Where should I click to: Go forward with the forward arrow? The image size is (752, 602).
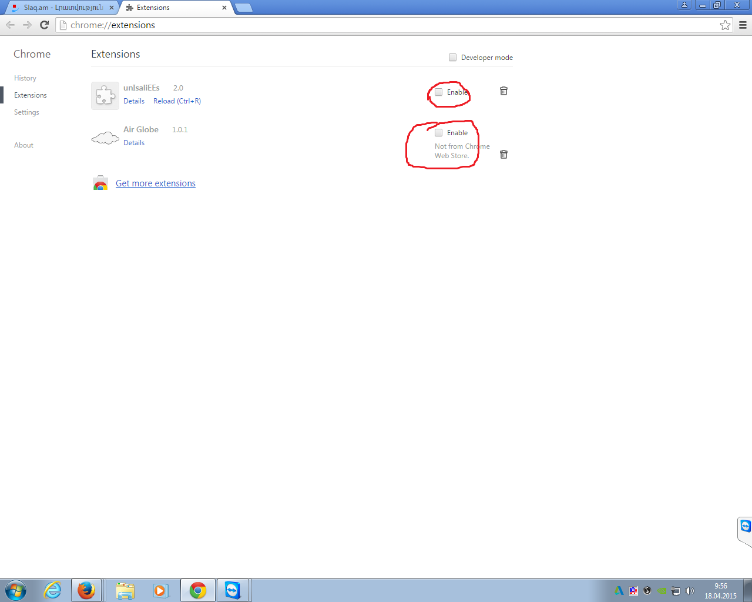[x=27, y=25]
